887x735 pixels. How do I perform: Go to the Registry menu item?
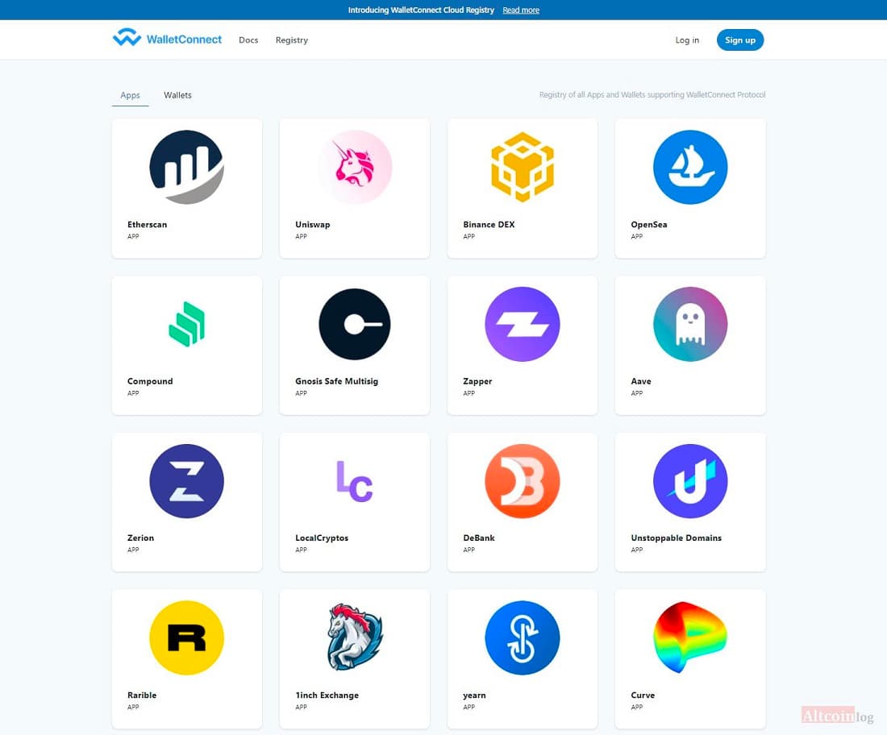point(292,40)
